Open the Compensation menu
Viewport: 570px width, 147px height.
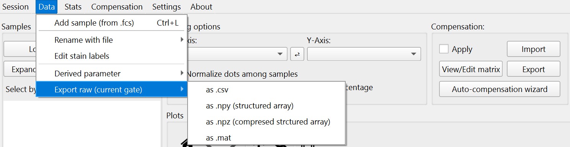(x=117, y=7)
